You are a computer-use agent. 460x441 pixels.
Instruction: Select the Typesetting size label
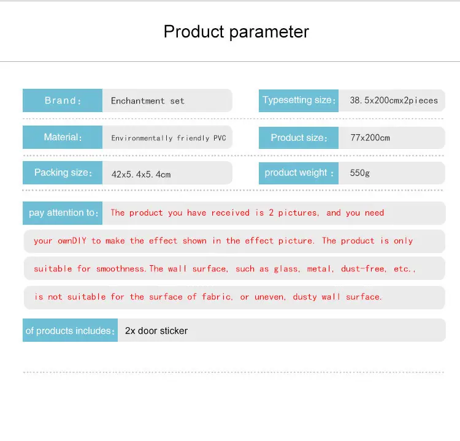[299, 100]
